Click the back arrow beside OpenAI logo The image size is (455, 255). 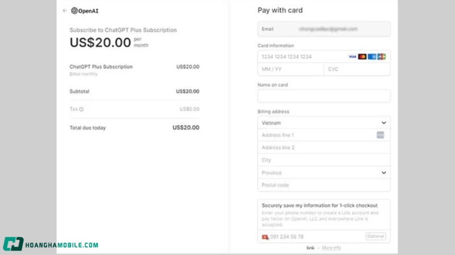65,10
